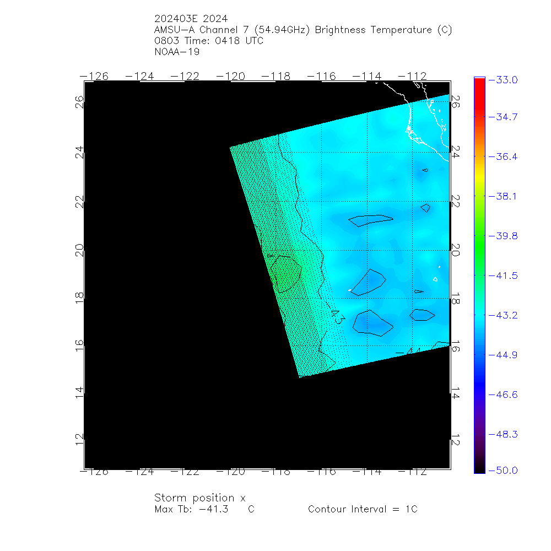
Task: Click the left axis latitude label 14
Action: click(79, 392)
